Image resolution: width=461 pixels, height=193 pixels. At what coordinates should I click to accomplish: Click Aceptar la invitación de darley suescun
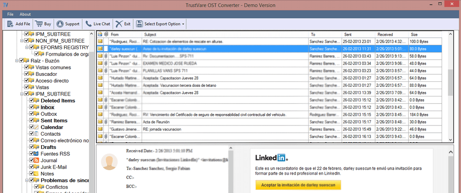pos(298,185)
